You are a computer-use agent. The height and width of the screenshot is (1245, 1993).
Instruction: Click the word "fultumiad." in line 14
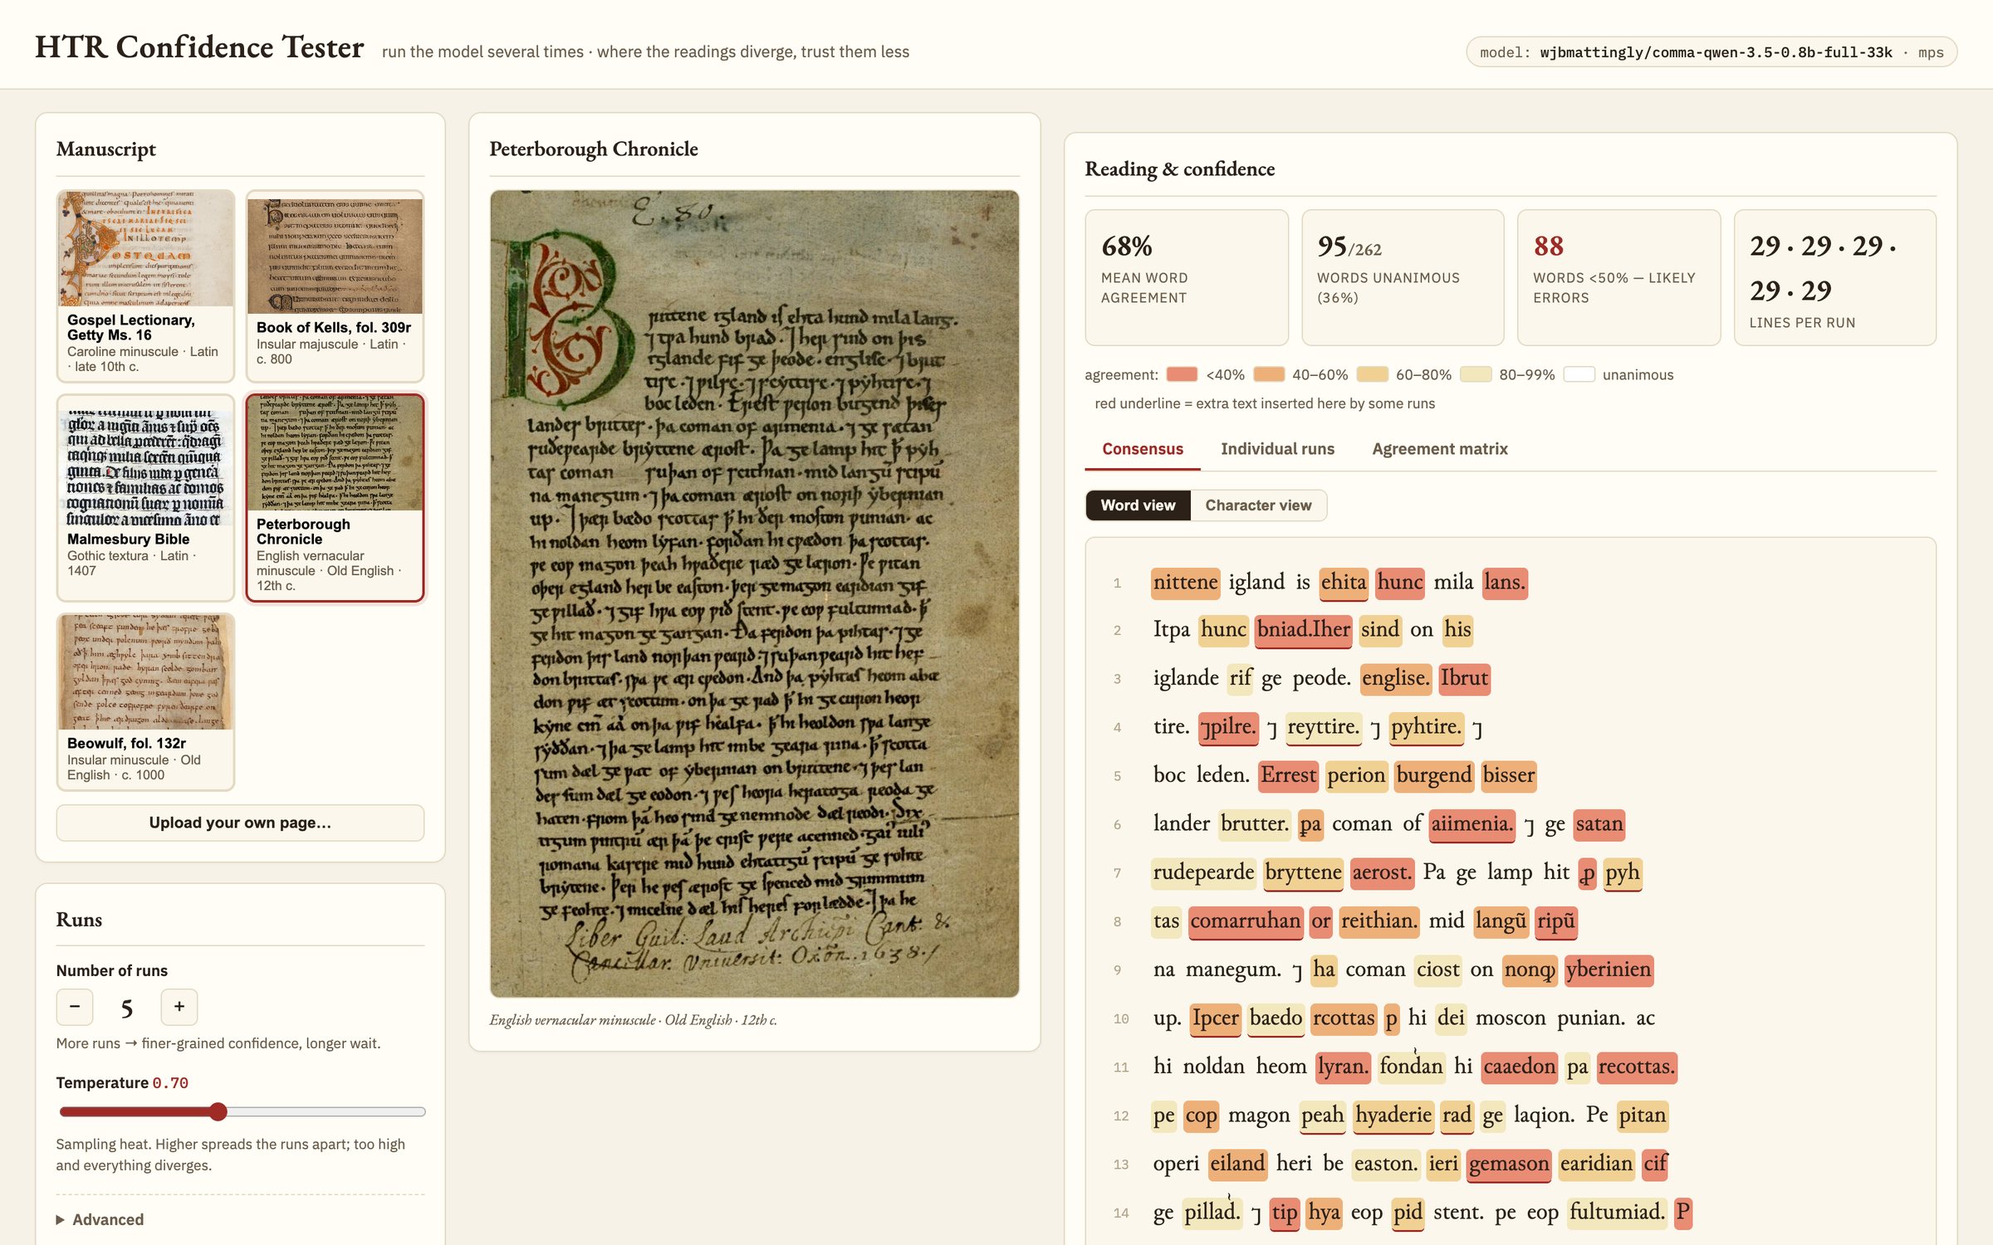coord(1617,1213)
